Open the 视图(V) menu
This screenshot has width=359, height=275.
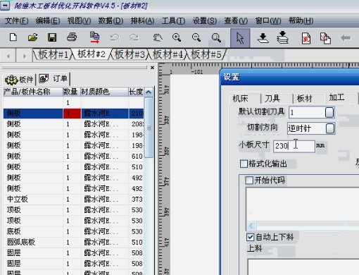pos(79,21)
